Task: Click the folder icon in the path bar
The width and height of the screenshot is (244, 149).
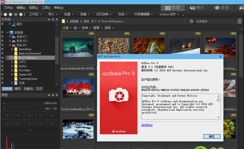Action: pos(63,21)
